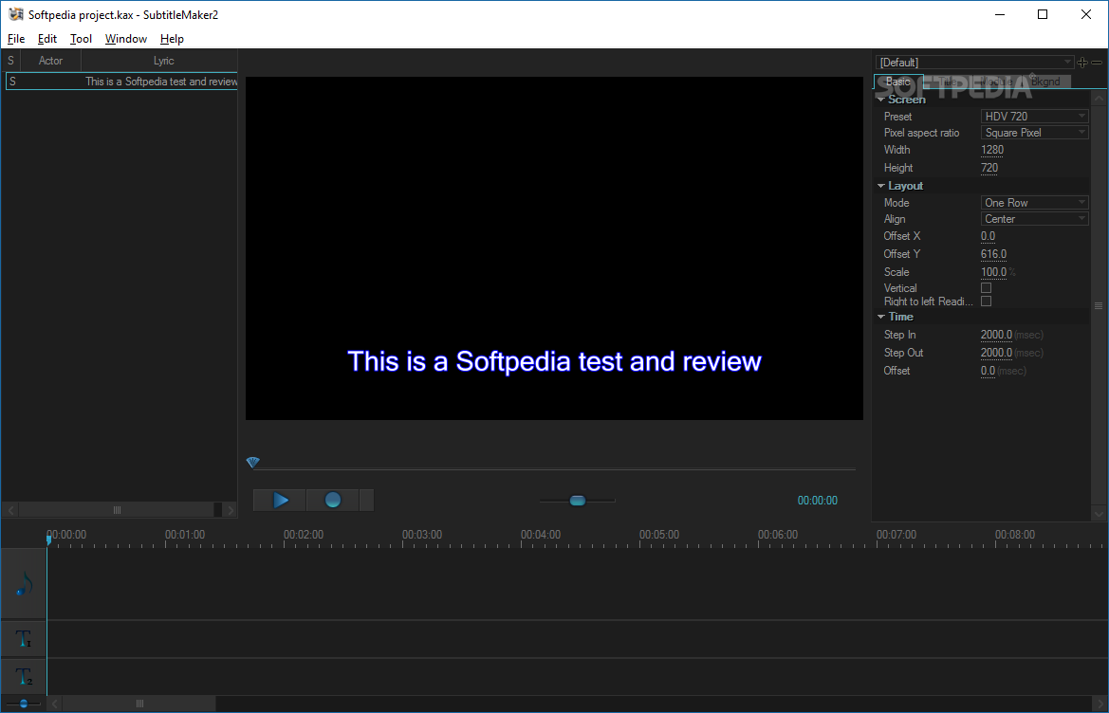Start playback with the Play button
Image resolution: width=1109 pixels, height=713 pixels.
pos(279,501)
